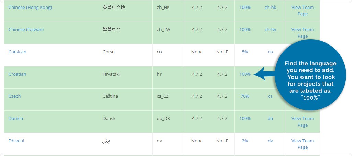Open the 5% progress link for Corsican
The width and height of the screenshot is (352, 156).
(x=245, y=52)
